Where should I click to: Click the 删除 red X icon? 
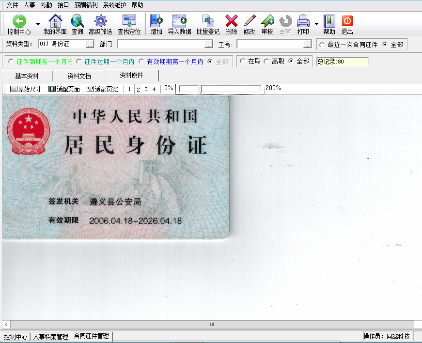(x=231, y=21)
